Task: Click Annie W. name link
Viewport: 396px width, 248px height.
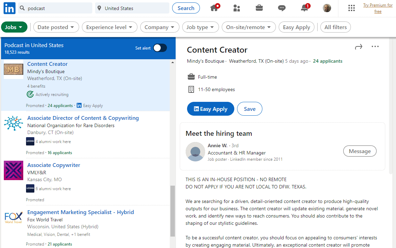Action: click(218, 145)
